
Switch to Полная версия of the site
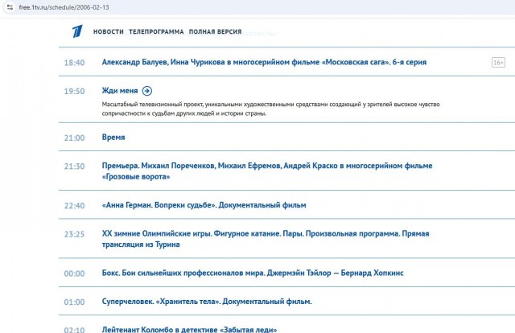point(215,32)
